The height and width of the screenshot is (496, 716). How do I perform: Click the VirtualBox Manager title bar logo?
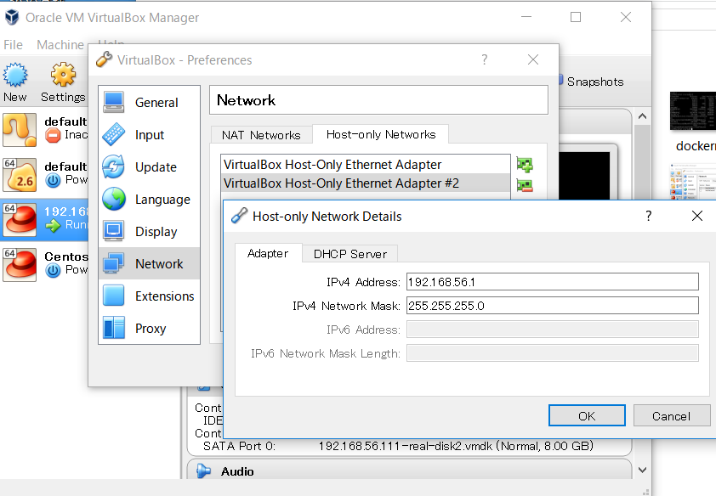(x=12, y=18)
